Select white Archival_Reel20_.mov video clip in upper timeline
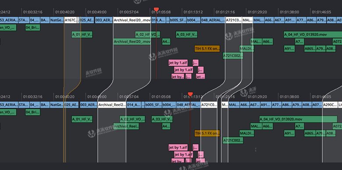The image size is (342, 170). tap(132, 20)
